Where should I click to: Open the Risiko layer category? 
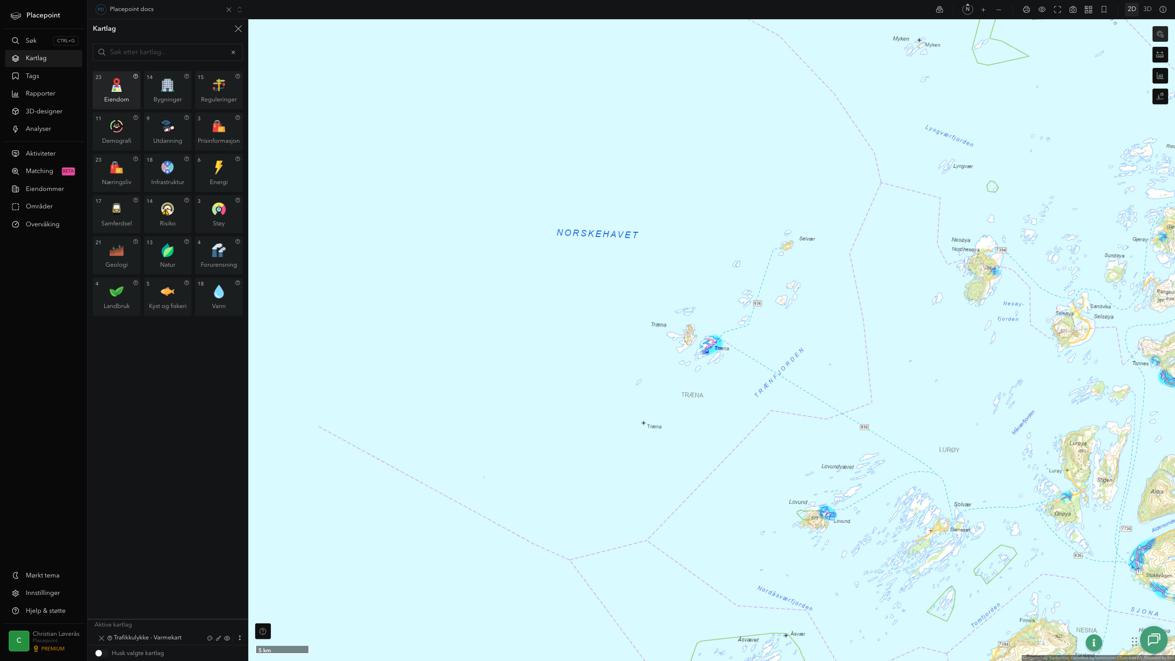(x=168, y=214)
